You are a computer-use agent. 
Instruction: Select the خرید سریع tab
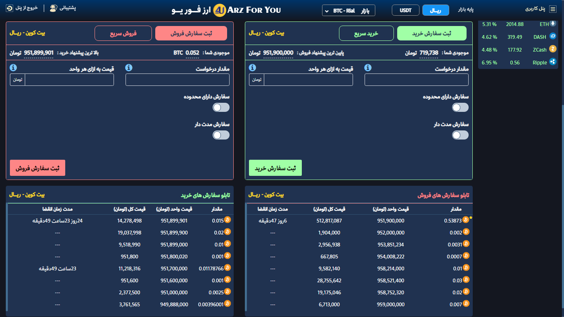point(366,33)
